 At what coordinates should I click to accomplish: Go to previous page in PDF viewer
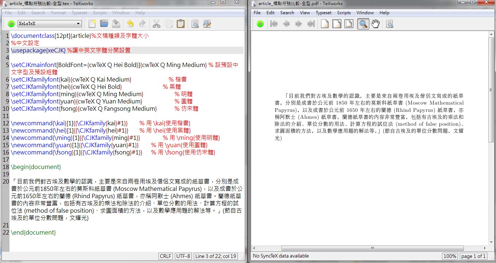point(286,24)
